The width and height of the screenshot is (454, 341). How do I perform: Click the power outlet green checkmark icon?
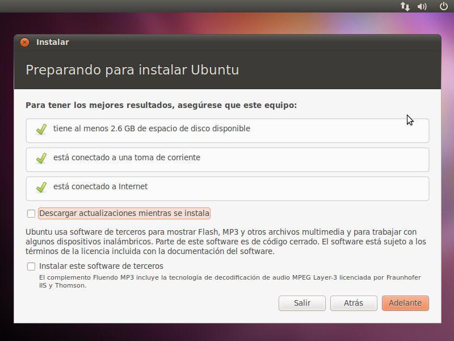[41, 158]
